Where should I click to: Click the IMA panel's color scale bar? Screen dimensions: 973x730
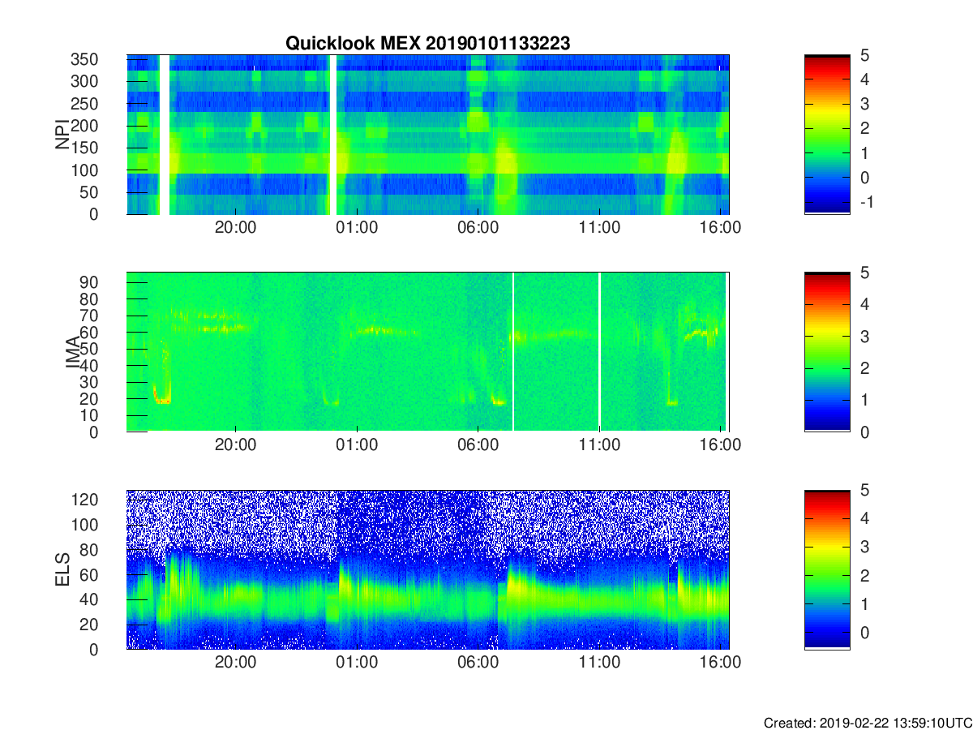pyautogui.click(x=827, y=352)
